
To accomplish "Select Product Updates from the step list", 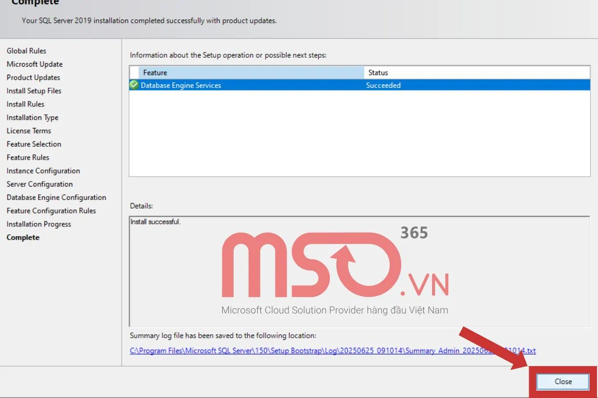I will pyautogui.click(x=33, y=77).
